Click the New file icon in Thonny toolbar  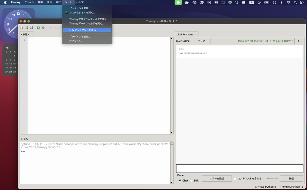tap(22, 28)
